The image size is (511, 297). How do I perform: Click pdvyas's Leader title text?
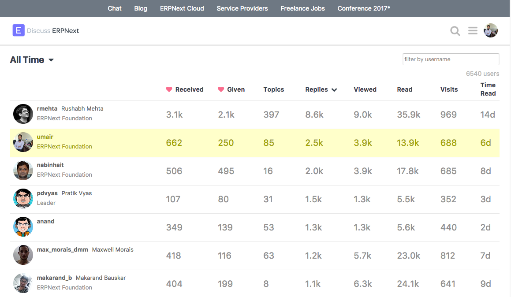46,203
